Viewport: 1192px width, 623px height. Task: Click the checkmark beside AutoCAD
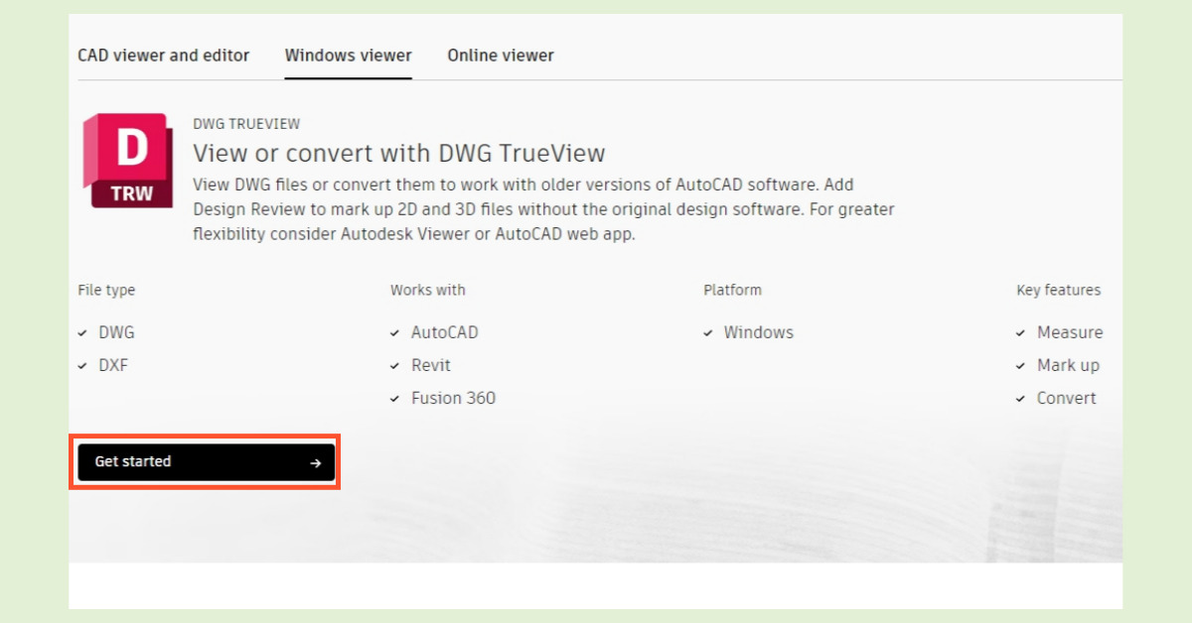tap(395, 333)
